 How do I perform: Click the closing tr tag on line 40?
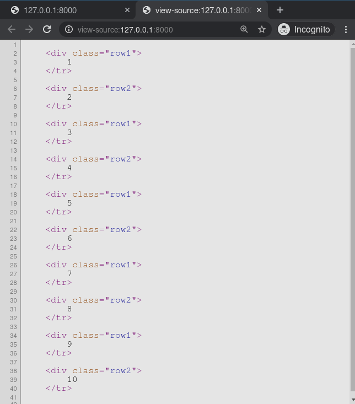pos(59,389)
